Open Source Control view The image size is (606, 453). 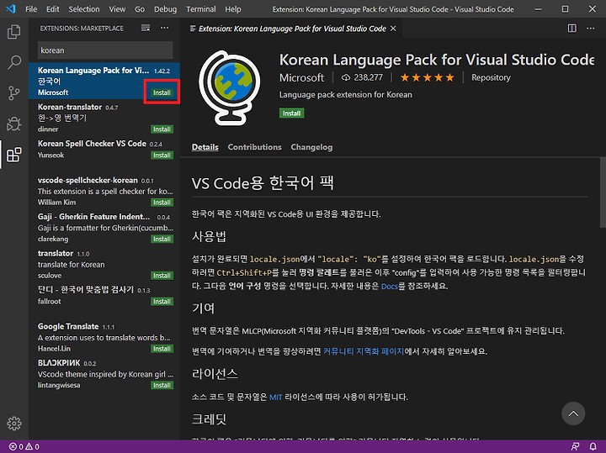point(14,93)
